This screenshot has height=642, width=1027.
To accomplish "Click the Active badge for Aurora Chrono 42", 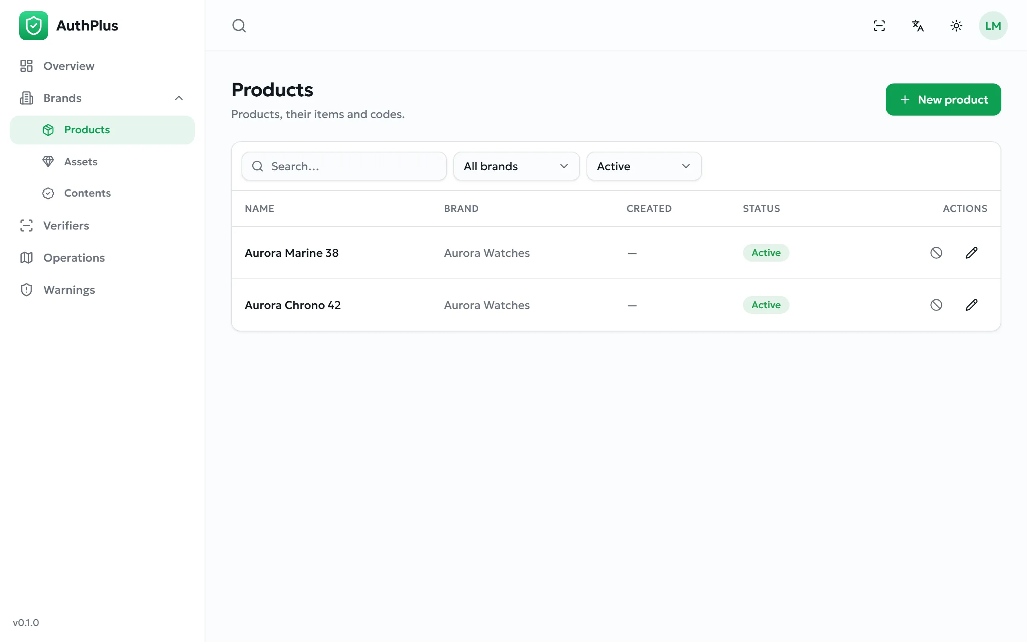I will (x=765, y=305).
